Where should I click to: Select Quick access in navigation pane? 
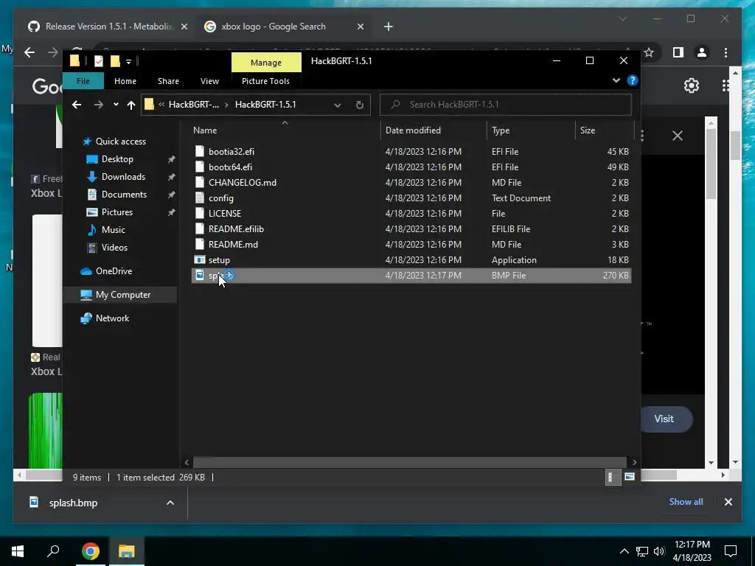[x=120, y=141]
